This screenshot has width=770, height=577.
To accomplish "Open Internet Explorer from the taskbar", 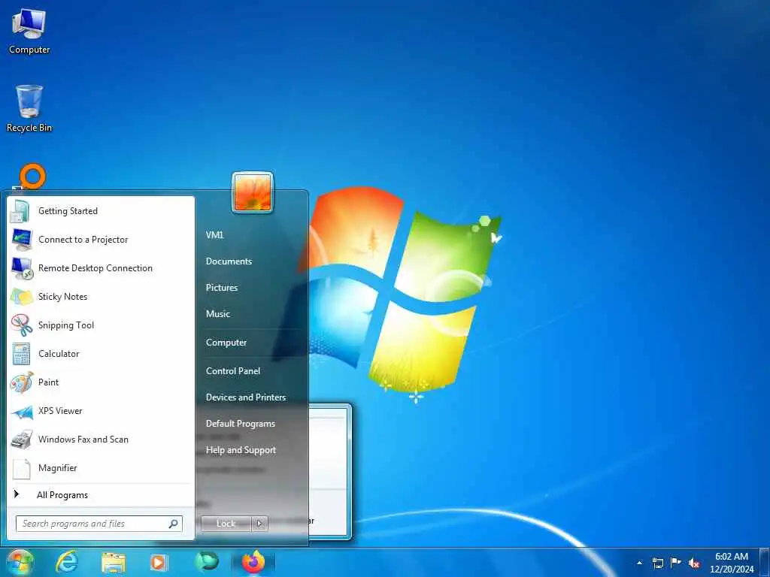I will (67, 562).
